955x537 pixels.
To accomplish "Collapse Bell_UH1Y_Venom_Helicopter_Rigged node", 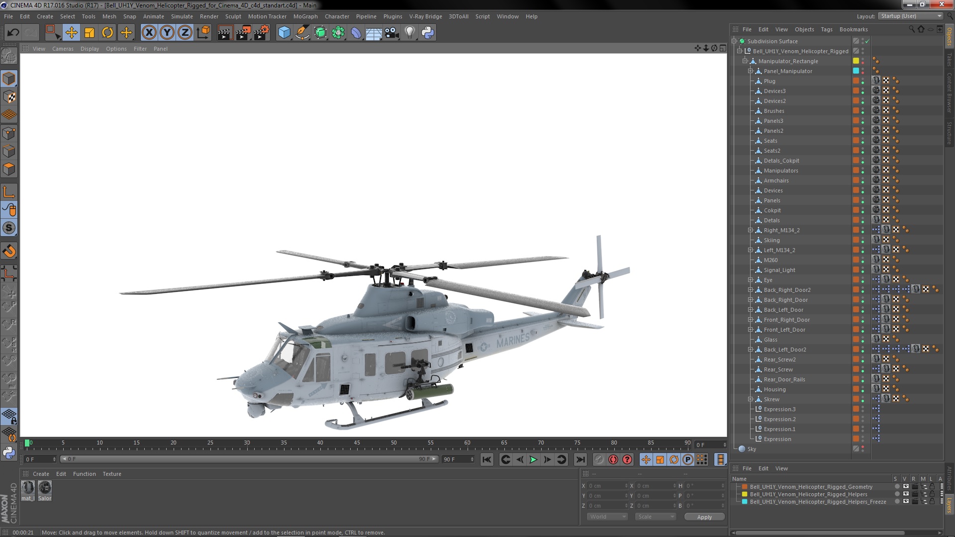I will point(740,51).
